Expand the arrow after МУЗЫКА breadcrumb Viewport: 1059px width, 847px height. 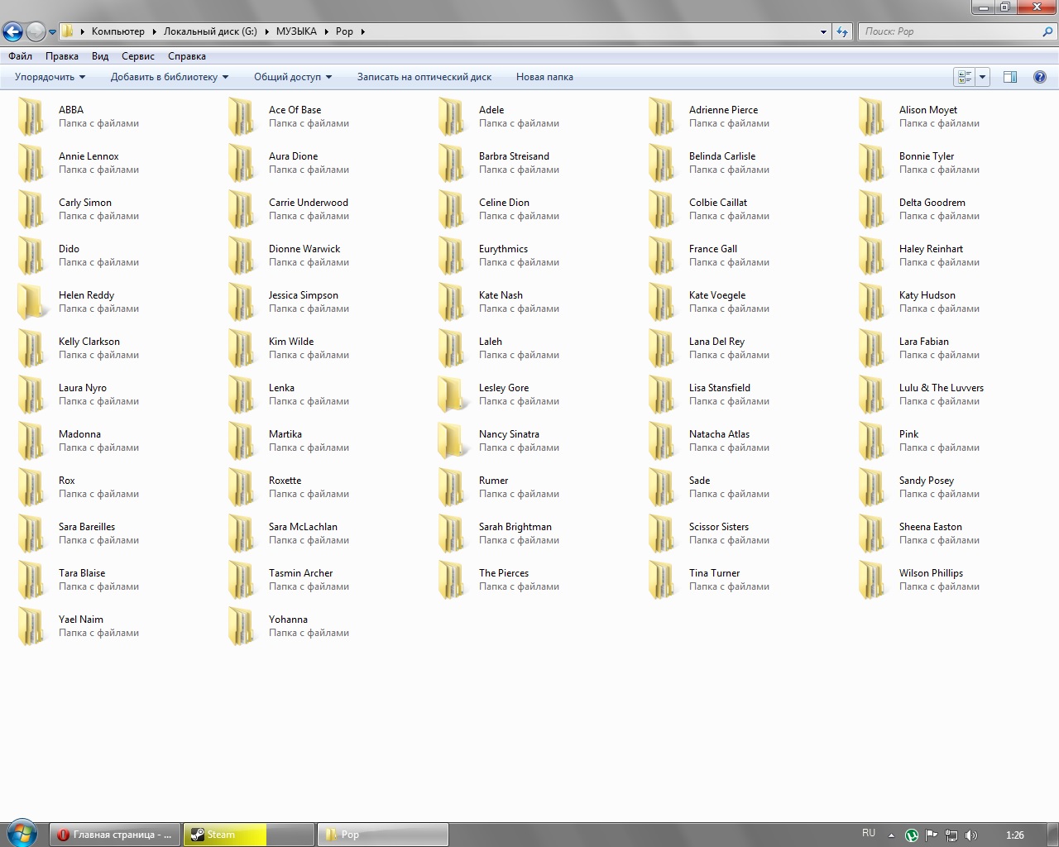326,31
